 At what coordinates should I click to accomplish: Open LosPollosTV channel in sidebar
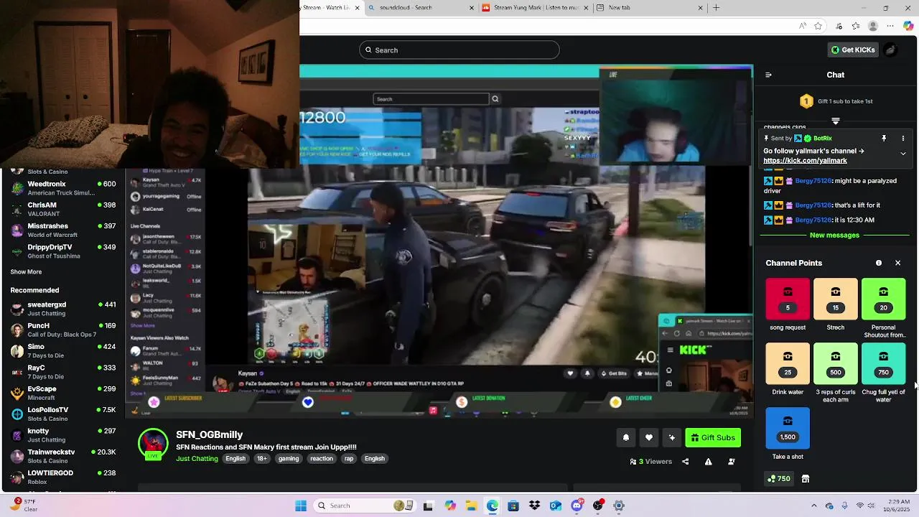pyautogui.click(x=62, y=414)
